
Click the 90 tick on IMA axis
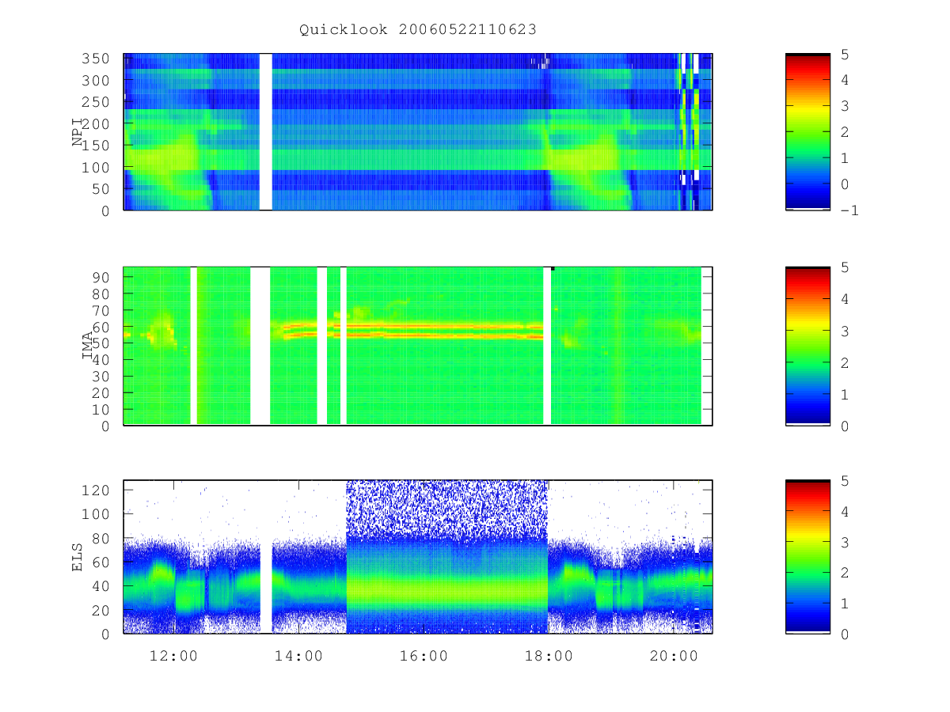tap(101, 277)
